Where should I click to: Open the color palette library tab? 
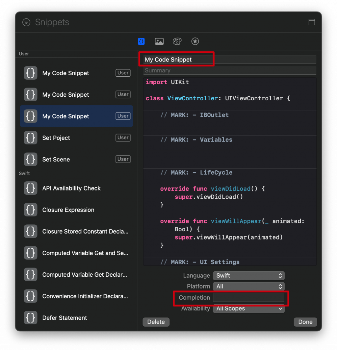point(177,41)
